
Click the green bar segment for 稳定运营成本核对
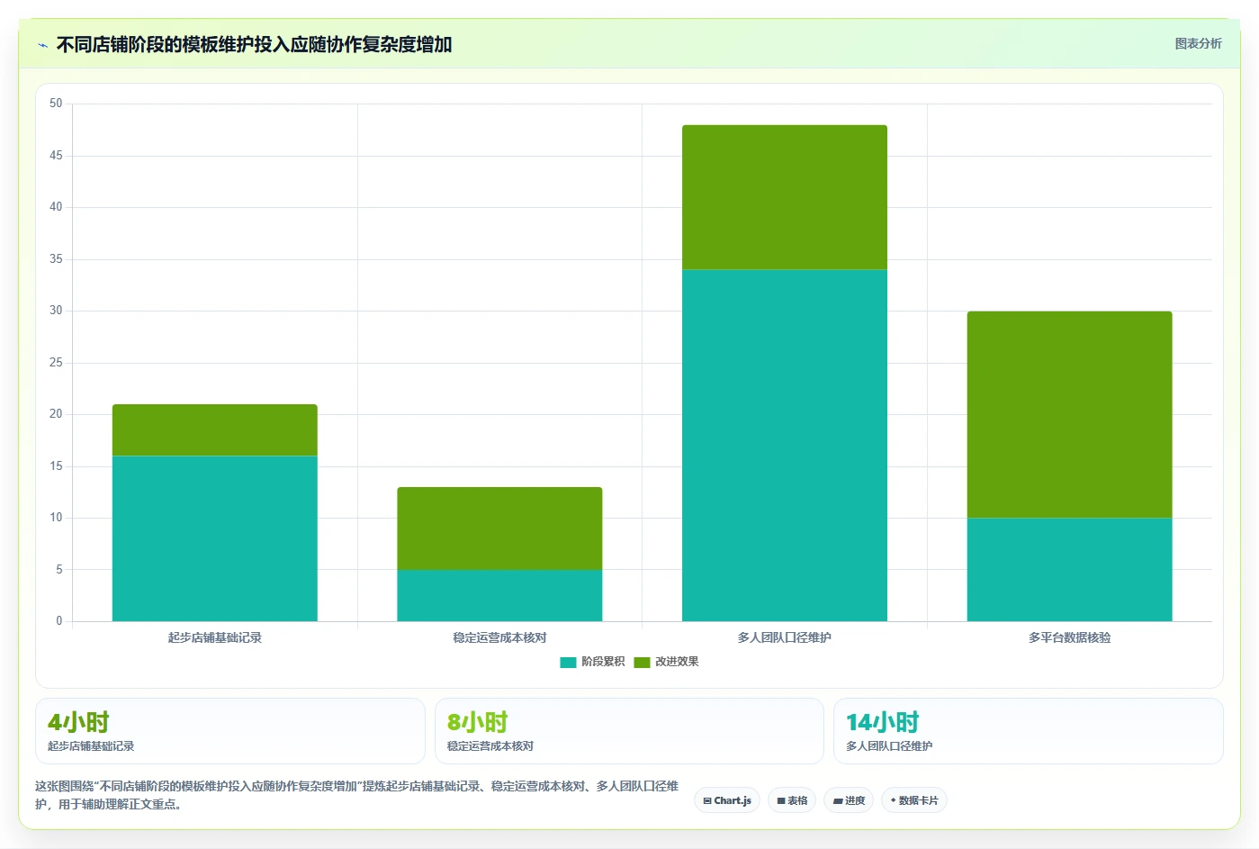(499, 528)
